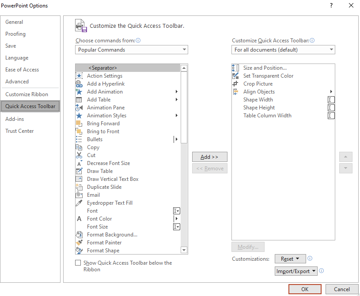Choose the Duplicate Slide command
The image size is (360, 296).
click(104, 187)
